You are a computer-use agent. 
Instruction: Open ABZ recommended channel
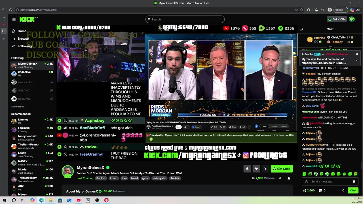[32, 188]
